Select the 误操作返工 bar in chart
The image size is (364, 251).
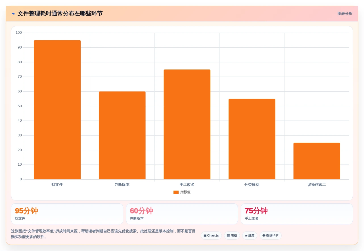point(317,161)
